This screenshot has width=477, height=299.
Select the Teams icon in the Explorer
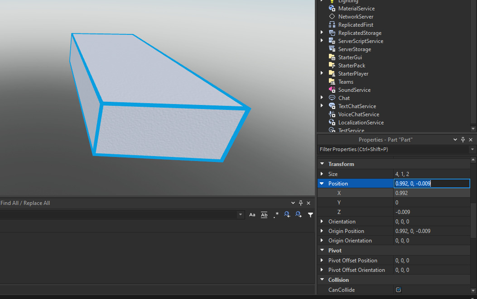click(332, 81)
